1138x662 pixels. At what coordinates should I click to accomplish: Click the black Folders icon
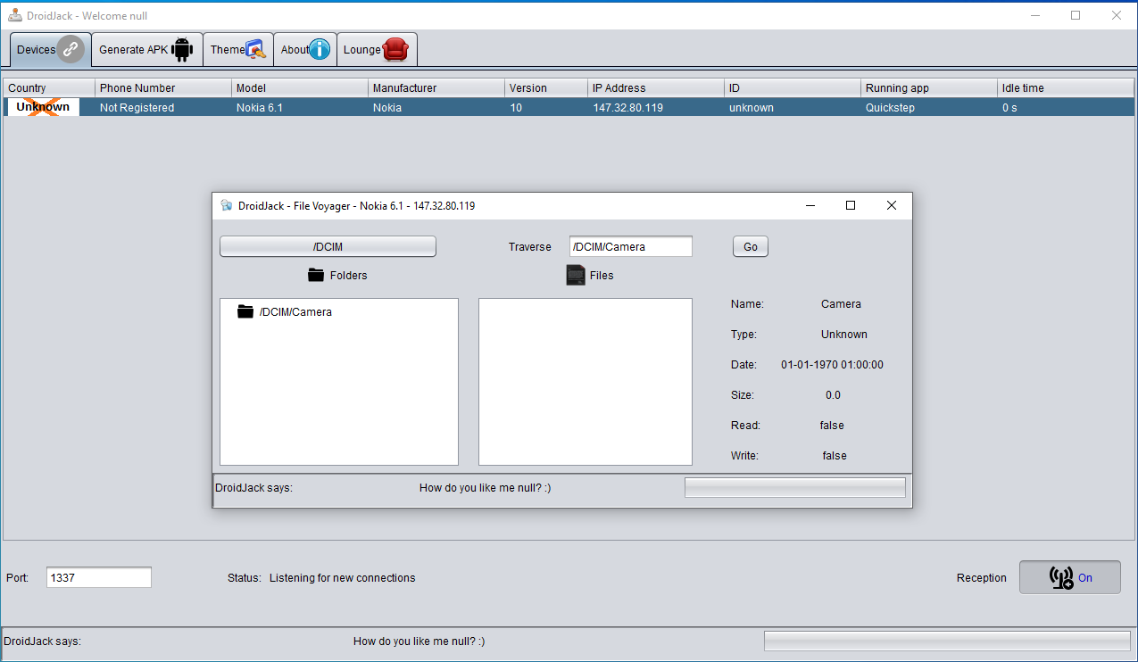[316, 275]
